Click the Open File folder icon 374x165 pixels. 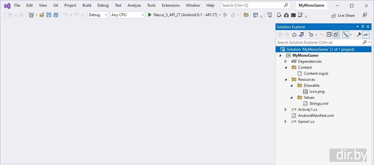(42, 15)
